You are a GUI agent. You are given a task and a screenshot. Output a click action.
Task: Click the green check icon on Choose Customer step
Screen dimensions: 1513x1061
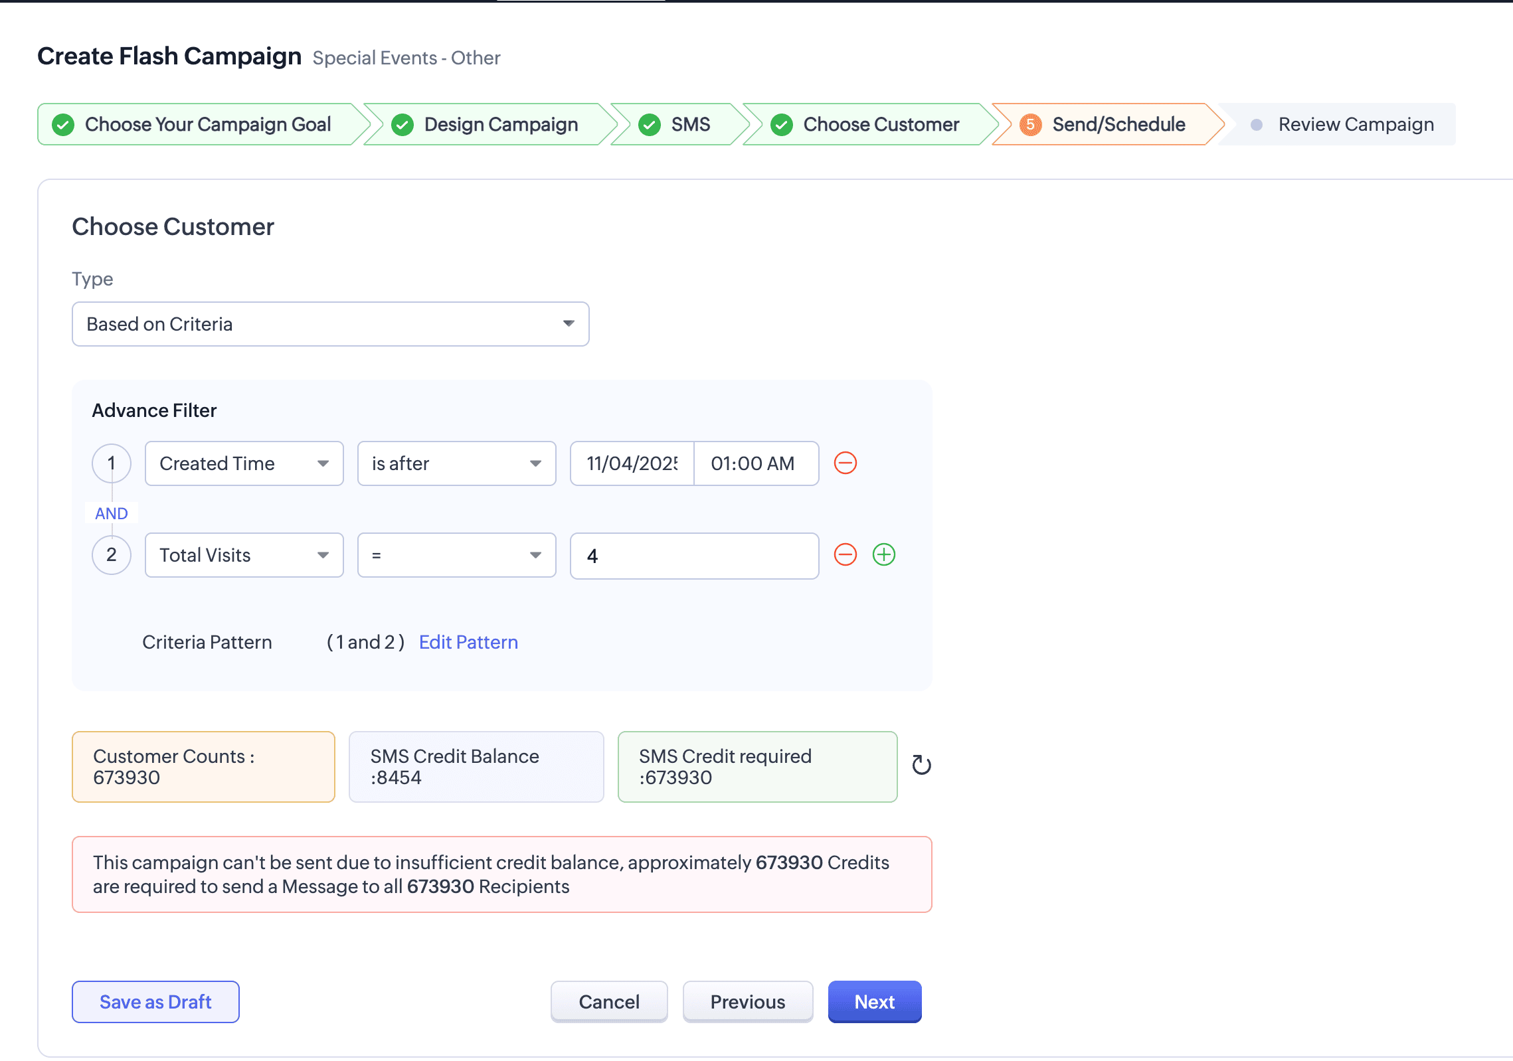click(782, 125)
